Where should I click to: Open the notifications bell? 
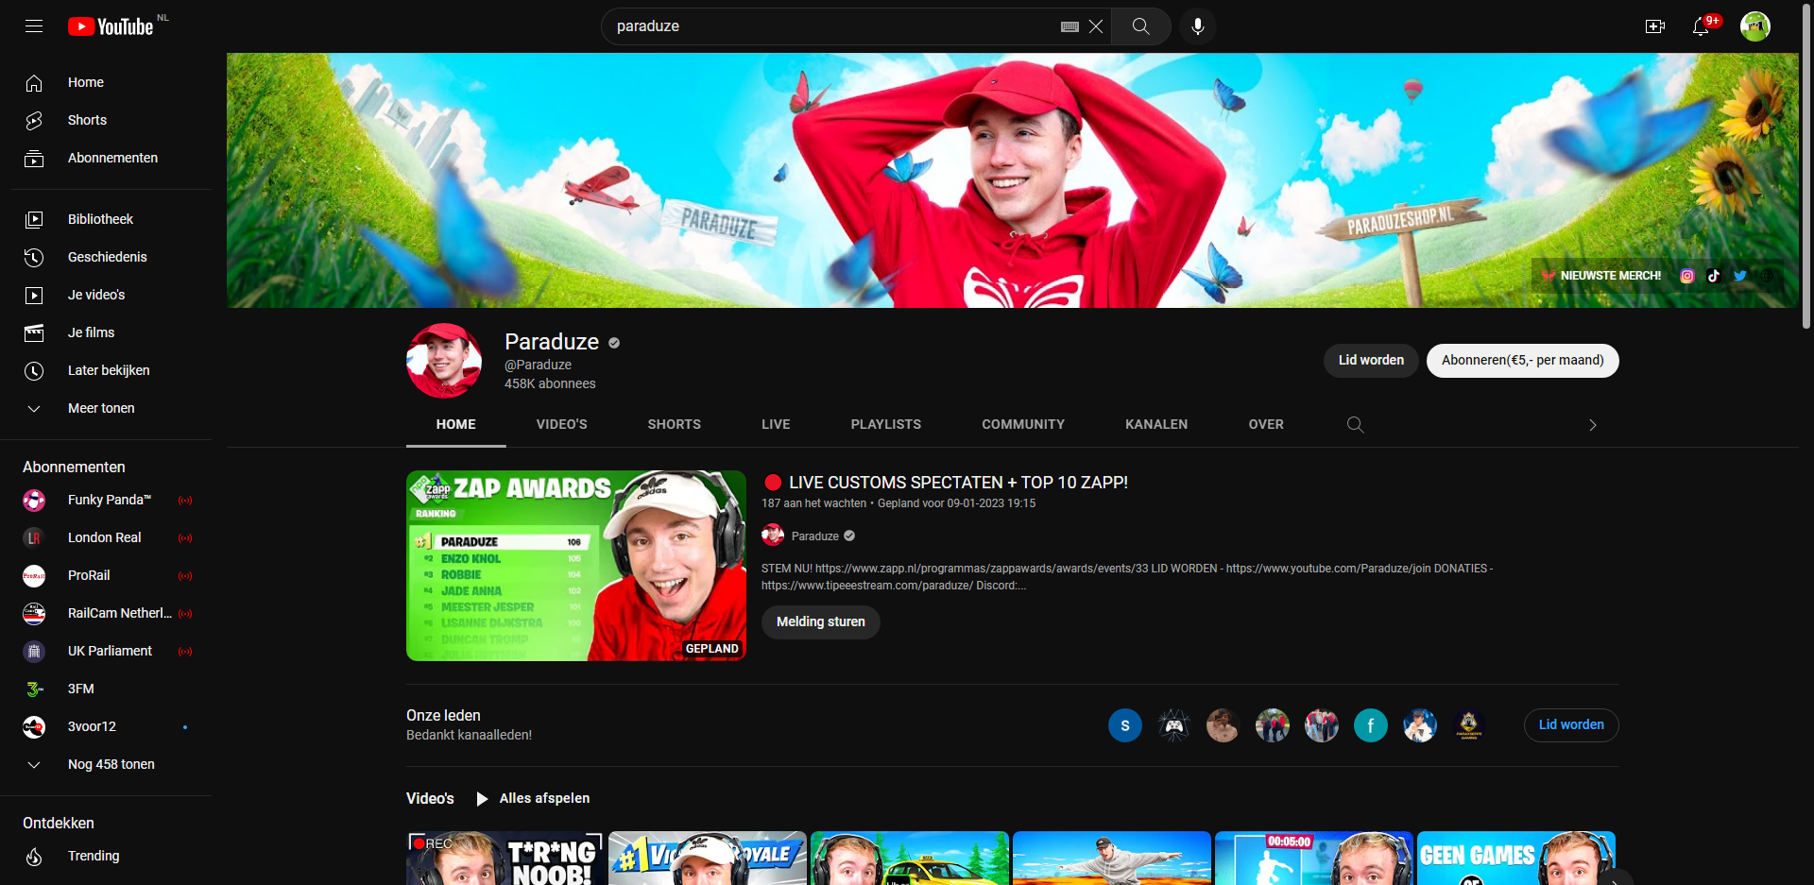click(x=1700, y=26)
